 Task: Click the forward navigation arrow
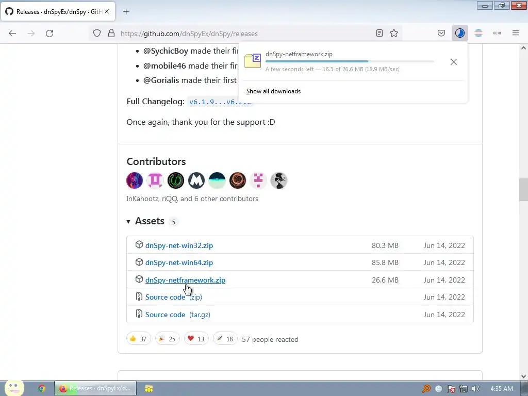pos(31,34)
